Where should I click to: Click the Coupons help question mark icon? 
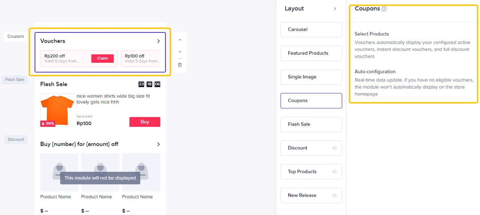[x=384, y=9]
